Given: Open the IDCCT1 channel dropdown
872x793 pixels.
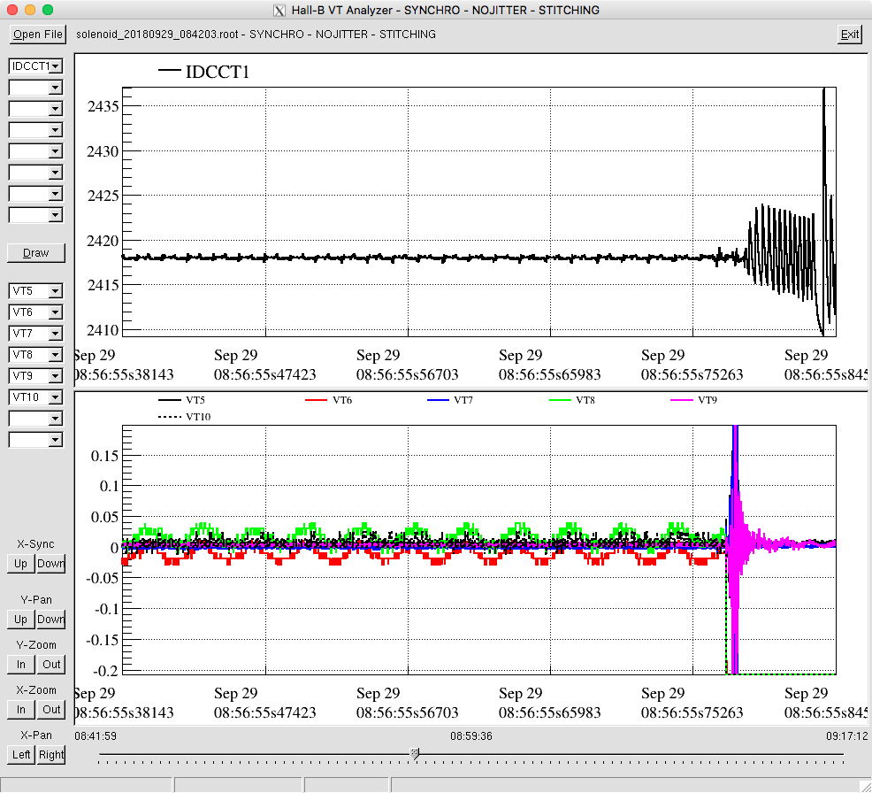Looking at the screenshot, I should coord(56,66).
